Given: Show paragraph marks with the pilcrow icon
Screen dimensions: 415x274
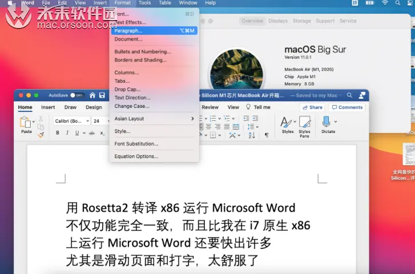Looking at the screenshot, I should [x=267, y=135].
